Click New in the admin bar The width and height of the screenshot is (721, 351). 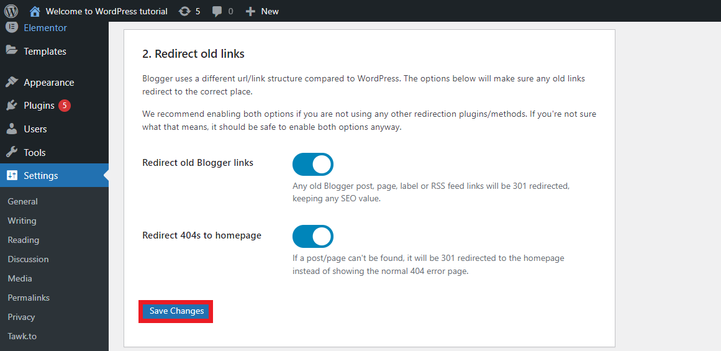(270, 11)
